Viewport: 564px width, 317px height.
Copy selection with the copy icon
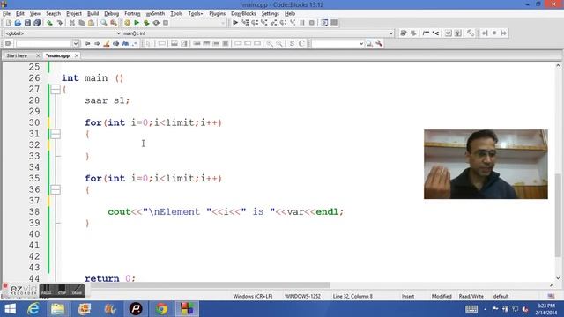(x=82, y=23)
